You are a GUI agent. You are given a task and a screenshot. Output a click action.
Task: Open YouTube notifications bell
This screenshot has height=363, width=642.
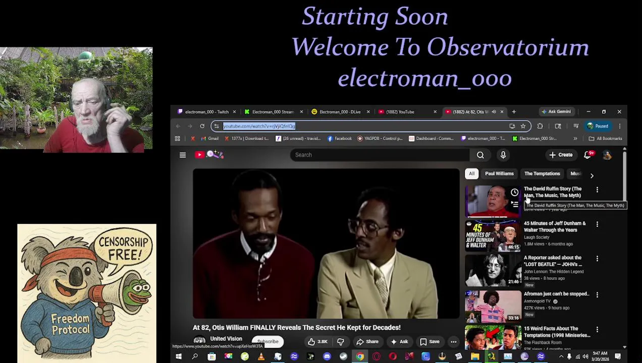click(587, 155)
